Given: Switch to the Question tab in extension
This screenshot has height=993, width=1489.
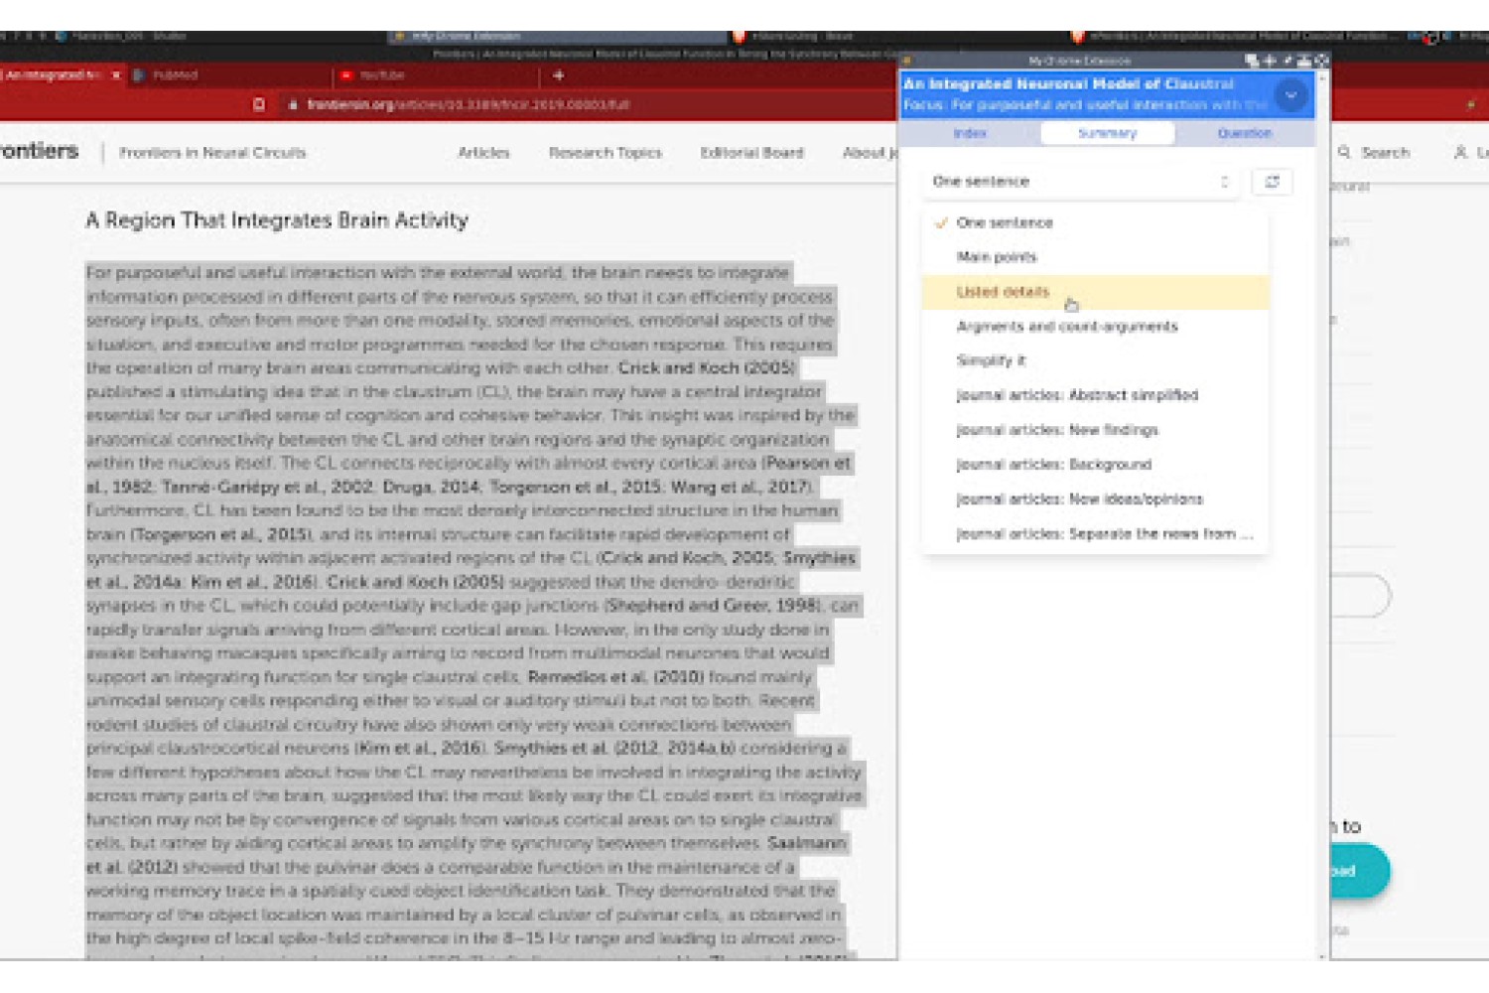Looking at the screenshot, I should 1244,133.
